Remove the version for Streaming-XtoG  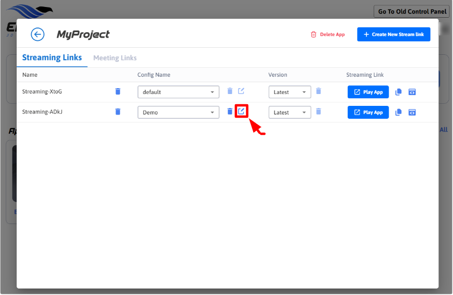point(318,91)
